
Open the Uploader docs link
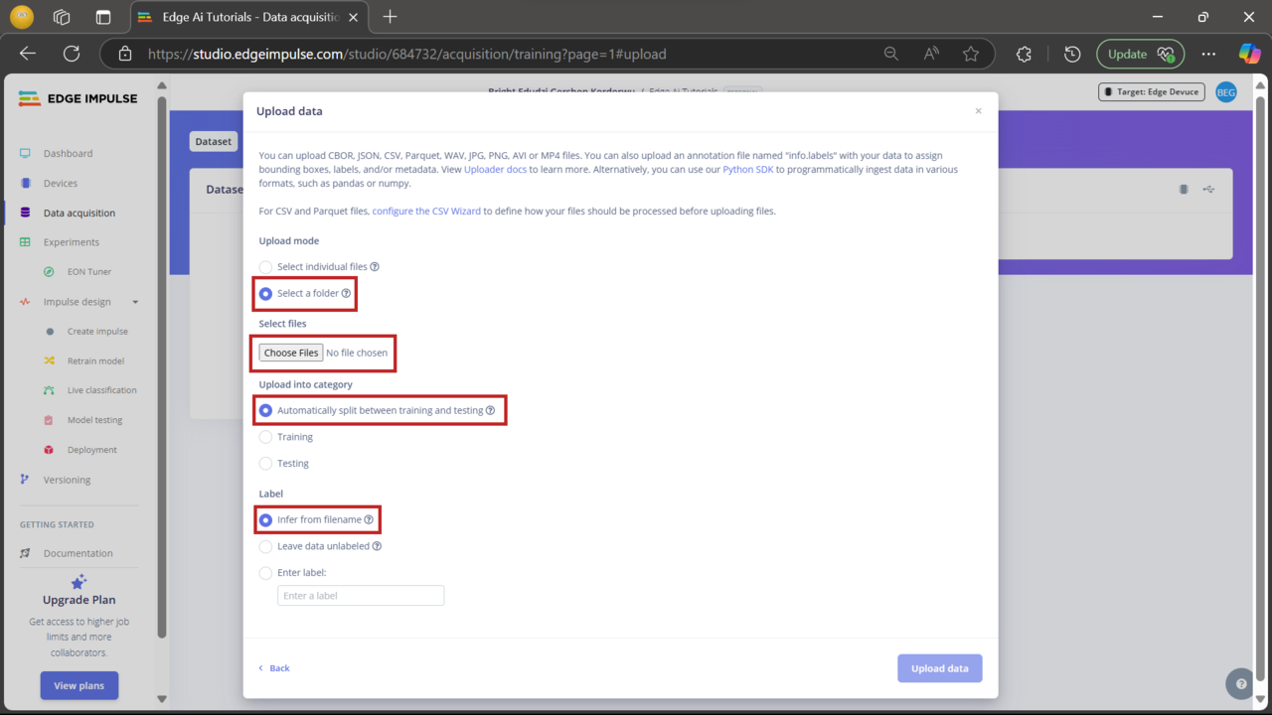click(x=495, y=169)
